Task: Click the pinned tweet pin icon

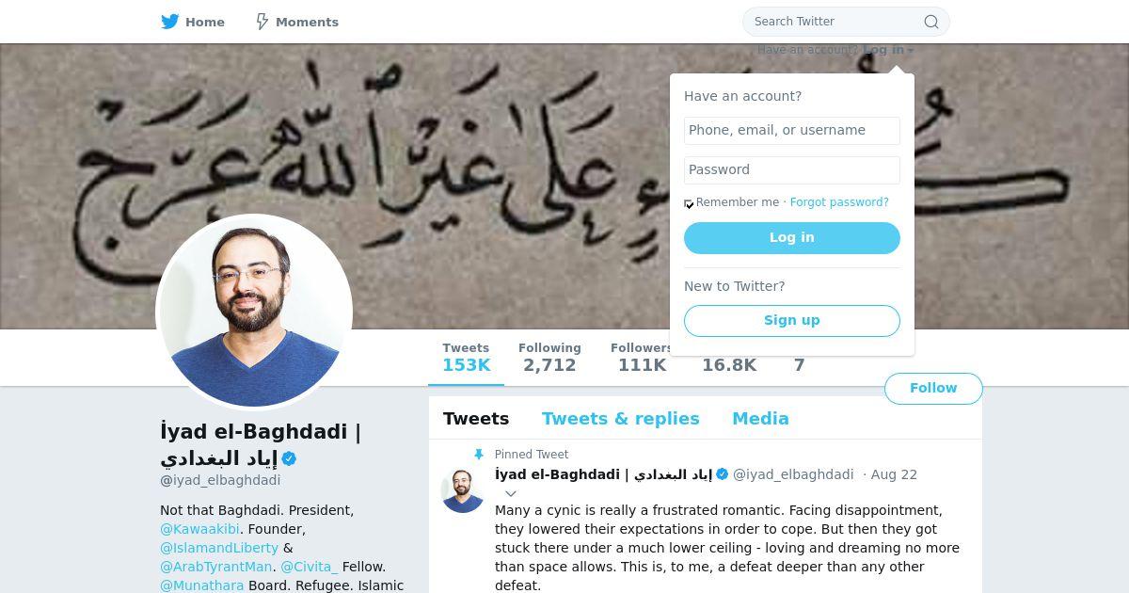Action: [x=479, y=455]
